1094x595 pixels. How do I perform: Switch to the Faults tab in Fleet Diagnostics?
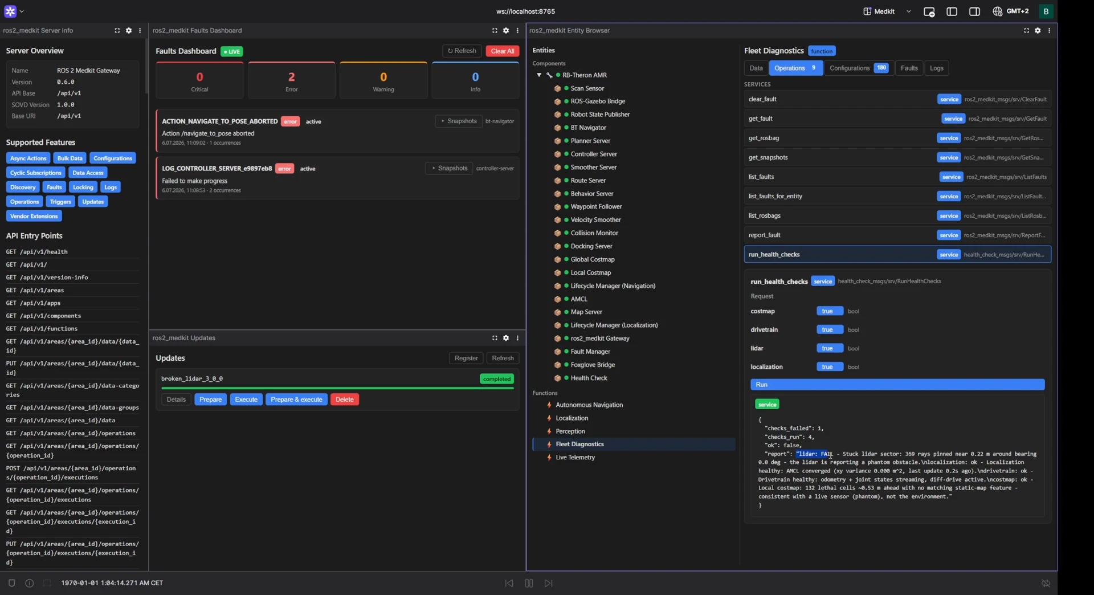909,68
